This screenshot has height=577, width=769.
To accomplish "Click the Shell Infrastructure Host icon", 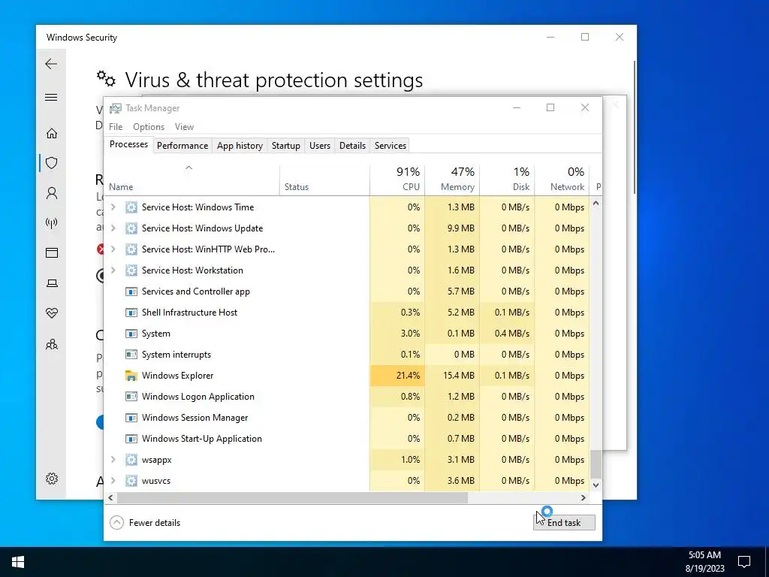I will pyautogui.click(x=131, y=313).
